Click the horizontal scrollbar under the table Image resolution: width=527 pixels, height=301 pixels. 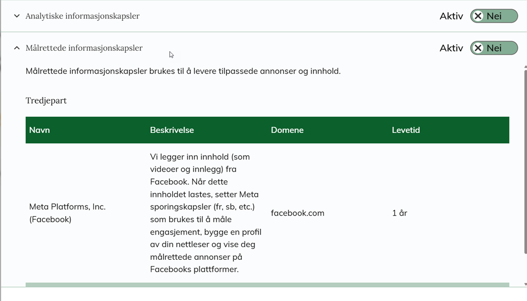click(x=267, y=285)
